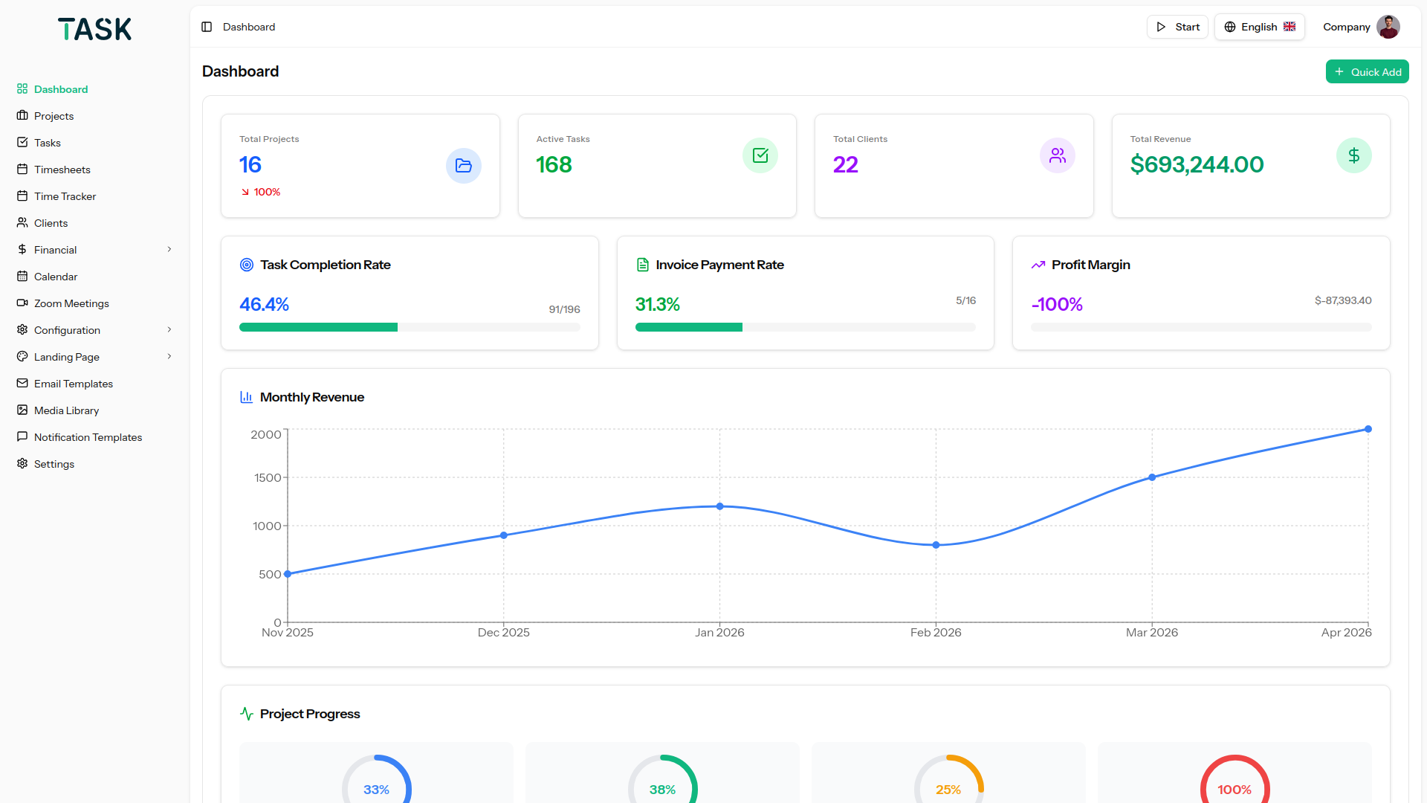Toggle the sidebar panel icon
Screen dimensions: 1427x803
pos(207,27)
